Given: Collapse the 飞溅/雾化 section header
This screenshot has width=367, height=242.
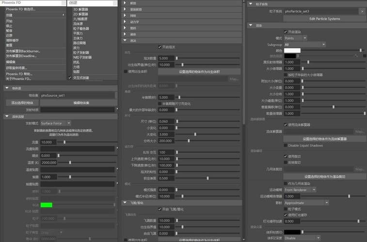Looking at the screenshot, I should pos(126,203).
